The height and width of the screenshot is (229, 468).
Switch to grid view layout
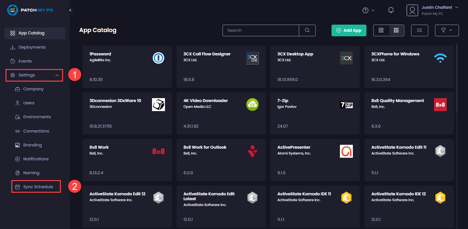pos(396,30)
